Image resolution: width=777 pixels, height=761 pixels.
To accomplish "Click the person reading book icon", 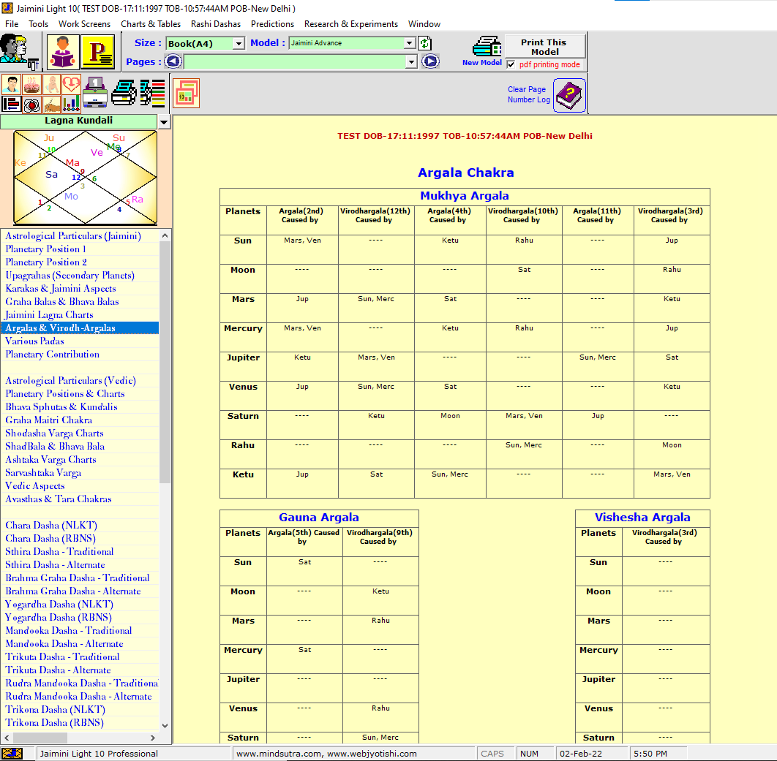I will (63, 51).
